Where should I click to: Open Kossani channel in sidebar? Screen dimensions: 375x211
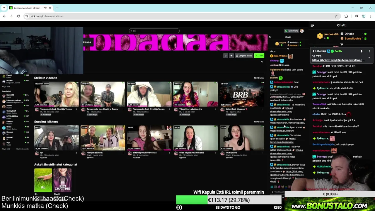click(x=16, y=132)
